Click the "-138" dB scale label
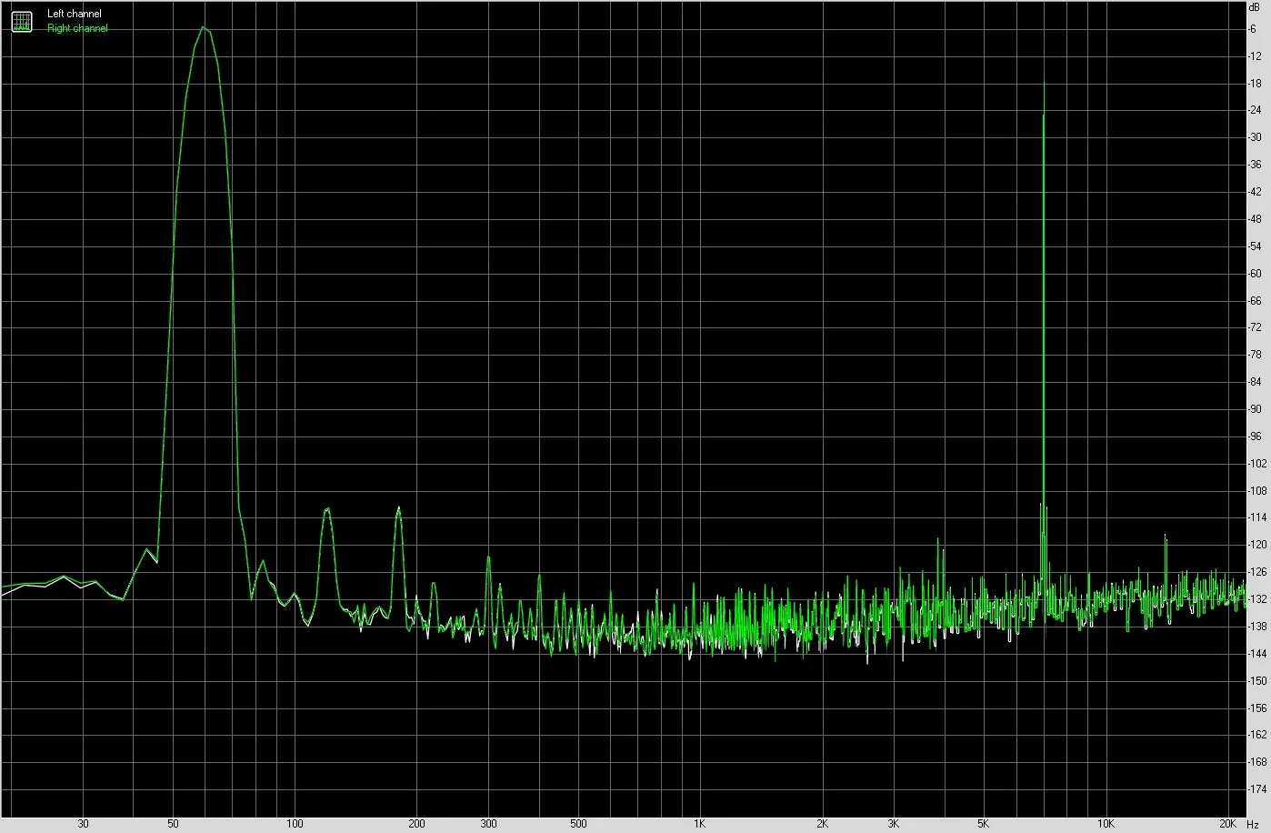This screenshot has height=833, width=1271. point(1257,627)
